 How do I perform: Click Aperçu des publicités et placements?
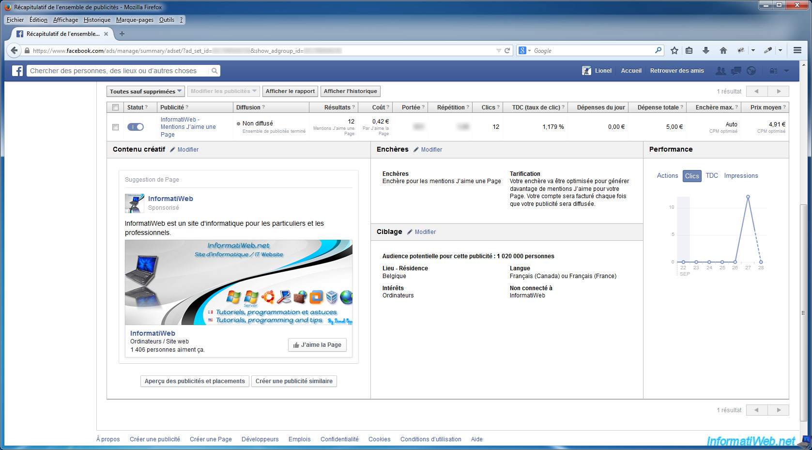(x=195, y=381)
